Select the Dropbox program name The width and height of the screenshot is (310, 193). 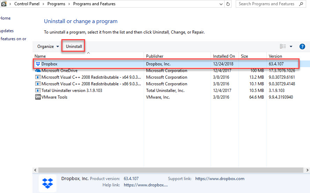(50, 64)
